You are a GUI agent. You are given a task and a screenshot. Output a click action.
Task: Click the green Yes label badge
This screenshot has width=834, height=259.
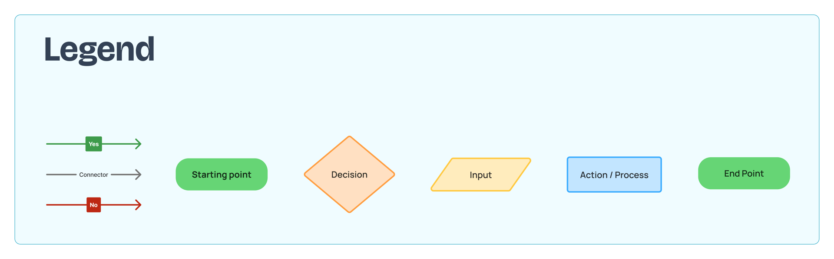click(x=93, y=144)
